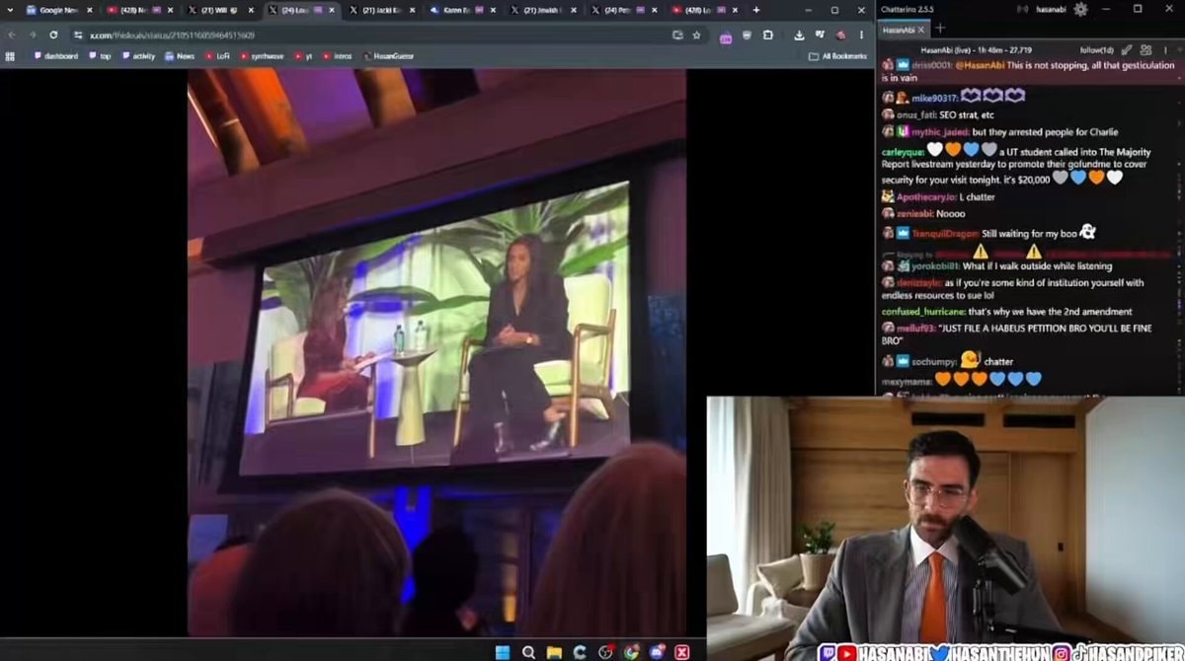Open Chatterino settings gear icon
Screen dimensions: 1185x661
[1080, 9]
